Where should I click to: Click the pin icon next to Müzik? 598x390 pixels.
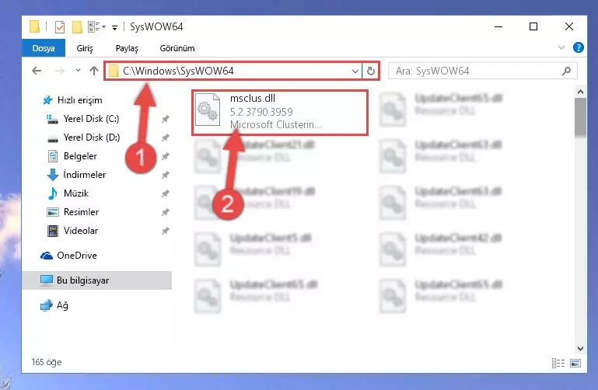click(165, 193)
